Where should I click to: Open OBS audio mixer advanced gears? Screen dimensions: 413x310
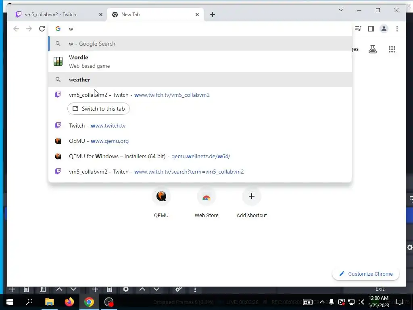178,289
